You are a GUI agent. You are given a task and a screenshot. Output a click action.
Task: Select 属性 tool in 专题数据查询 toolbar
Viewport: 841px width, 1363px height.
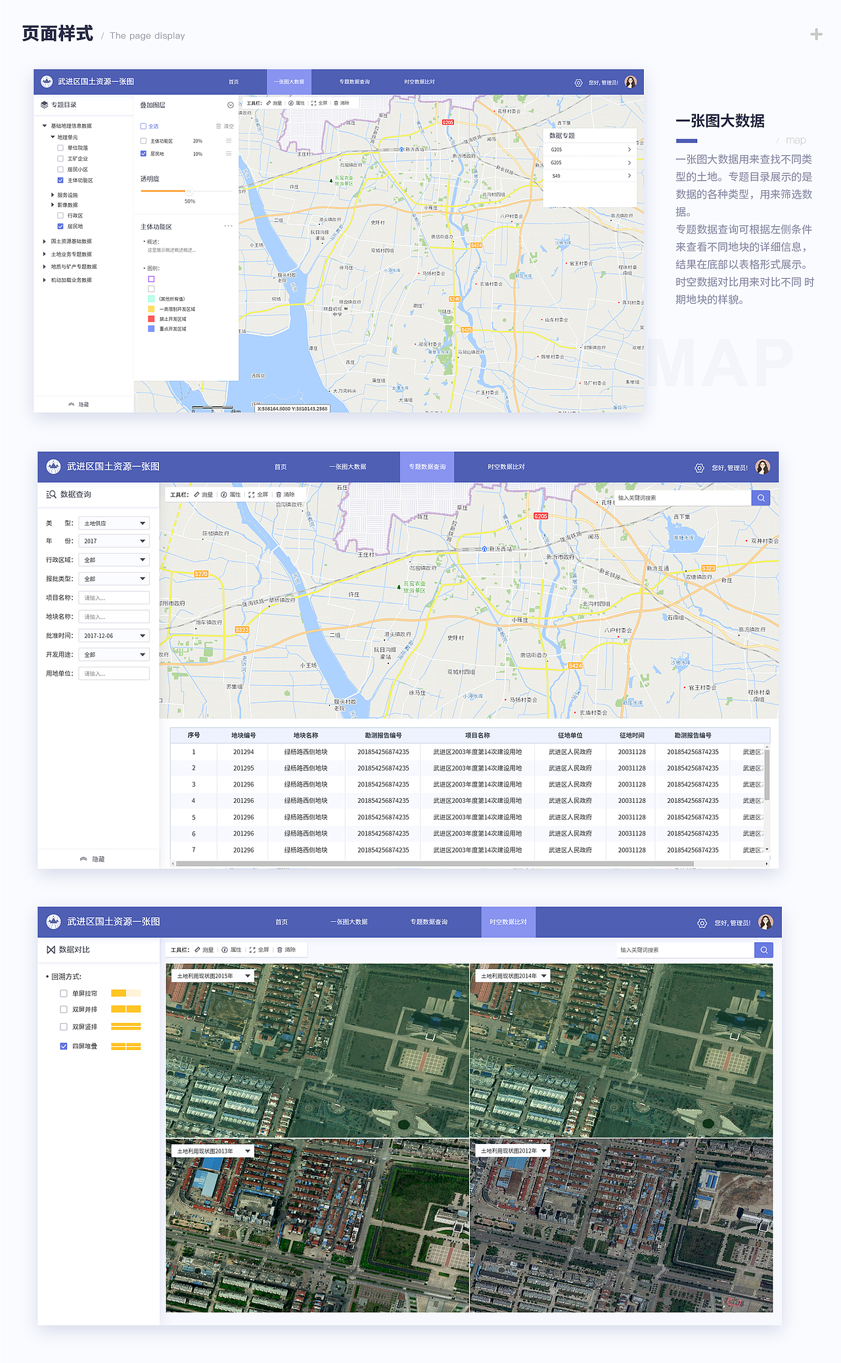(231, 494)
